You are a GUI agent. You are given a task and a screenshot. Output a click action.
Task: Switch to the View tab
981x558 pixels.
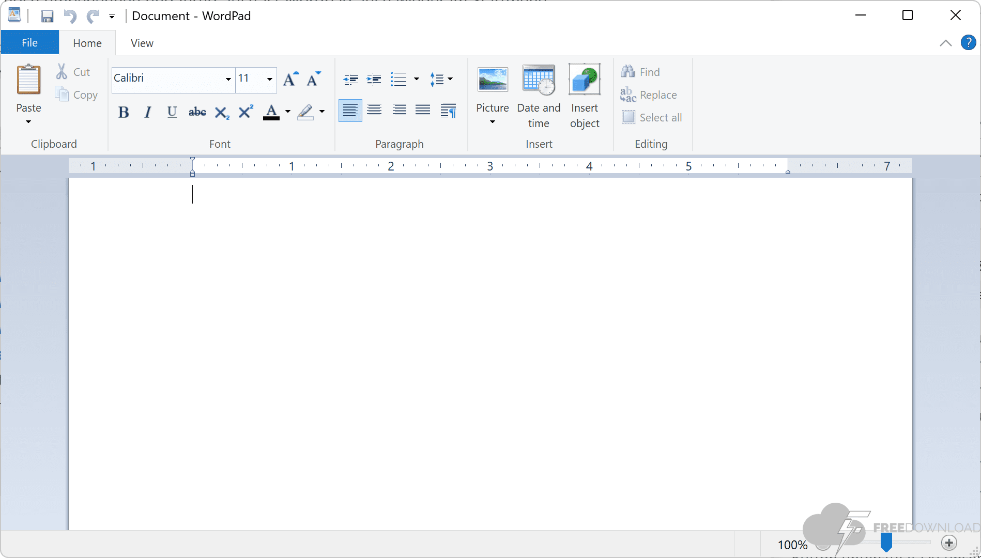pos(142,43)
